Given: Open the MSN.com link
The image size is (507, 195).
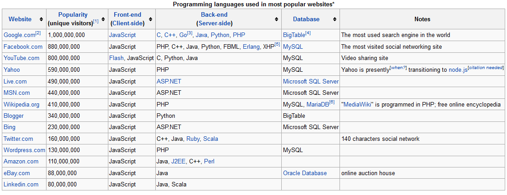Looking at the screenshot, I should pos(17,93).
